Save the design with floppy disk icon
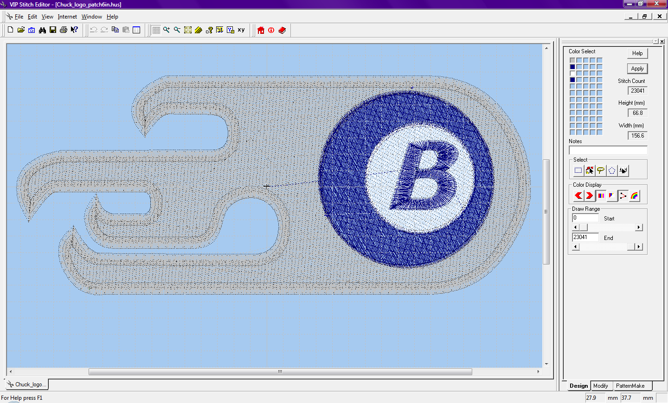Screen dimensions: 668x403 tap(53, 30)
